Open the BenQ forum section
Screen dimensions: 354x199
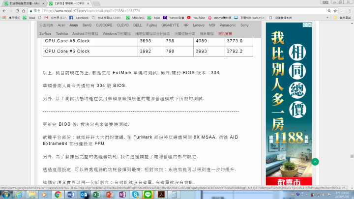[87, 25]
